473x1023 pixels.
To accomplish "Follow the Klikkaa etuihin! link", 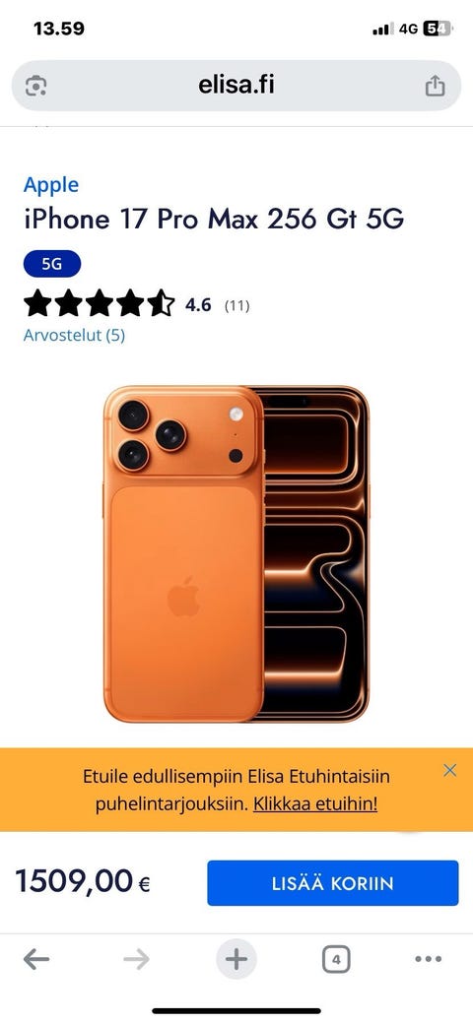I will pos(315,803).
